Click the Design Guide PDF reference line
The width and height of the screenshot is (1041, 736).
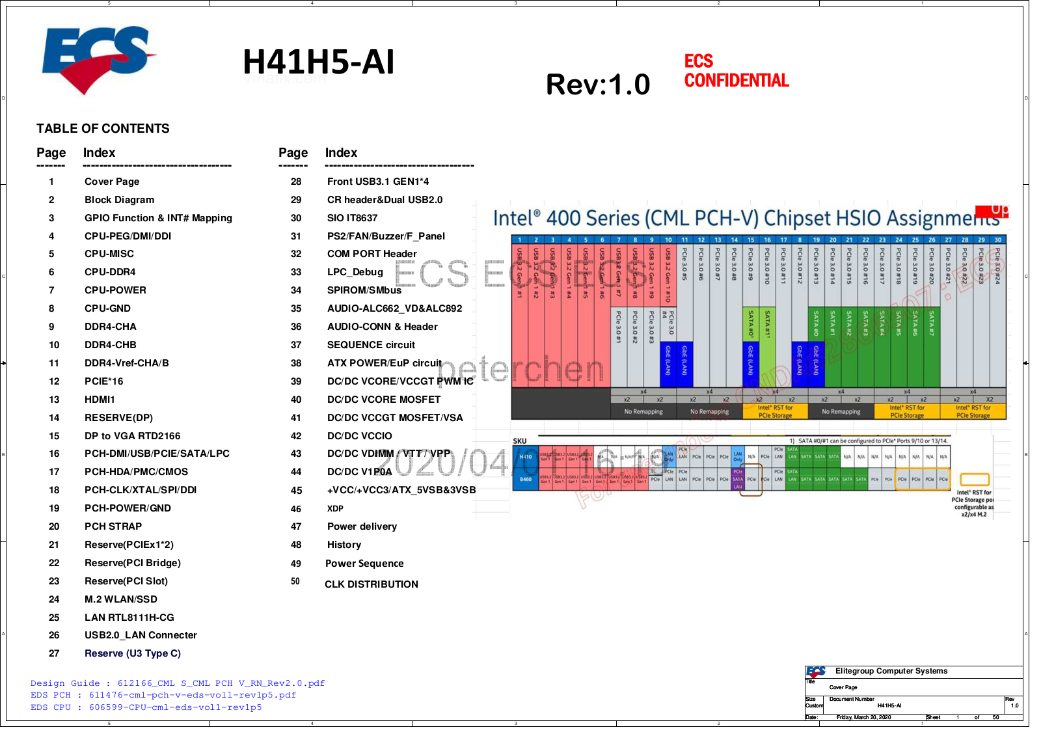pos(178,683)
